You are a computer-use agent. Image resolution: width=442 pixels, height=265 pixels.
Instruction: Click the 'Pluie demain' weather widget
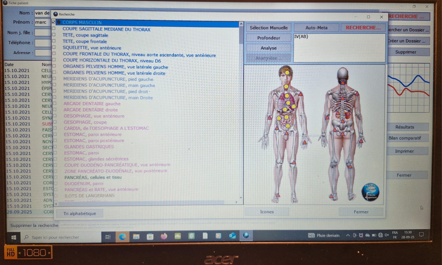click(x=324, y=235)
